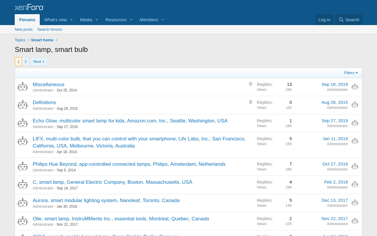This screenshot has height=236, width=377.
Task: Click the Apr 18, 2014 start date
Action: (67, 152)
